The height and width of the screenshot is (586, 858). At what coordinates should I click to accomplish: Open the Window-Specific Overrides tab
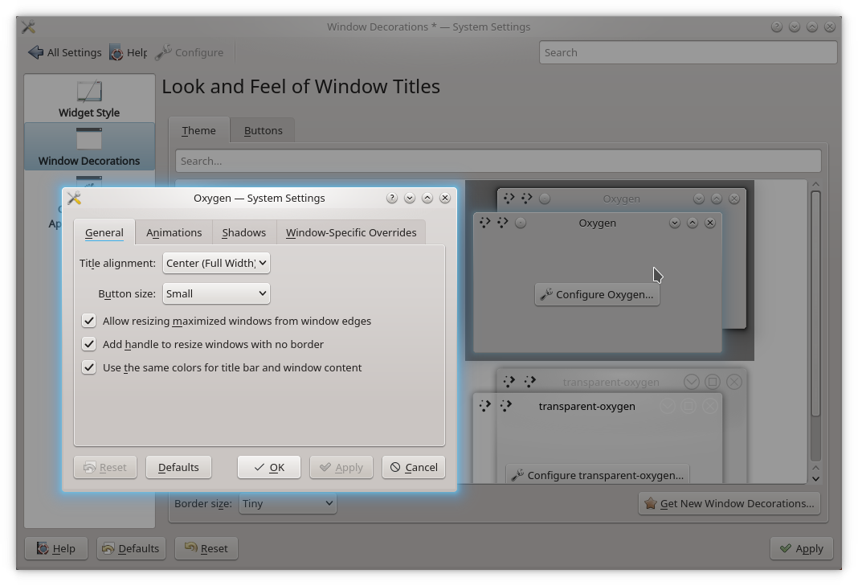351,232
